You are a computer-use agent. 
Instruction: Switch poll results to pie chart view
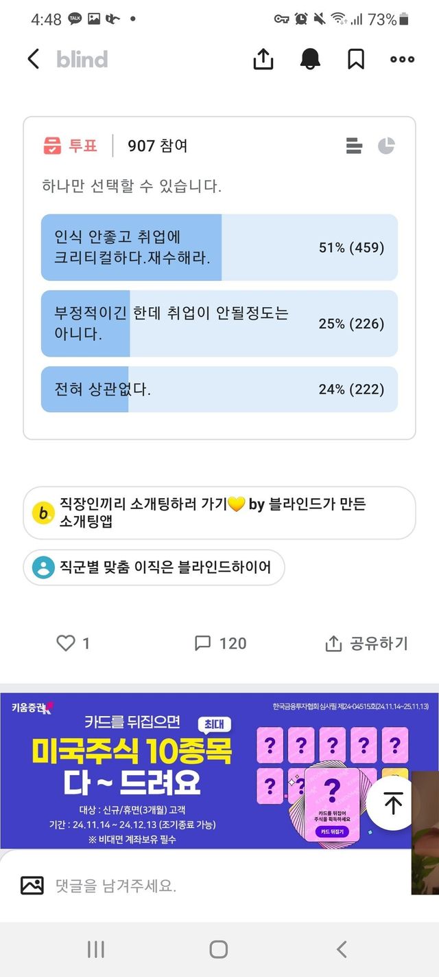coord(386,146)
